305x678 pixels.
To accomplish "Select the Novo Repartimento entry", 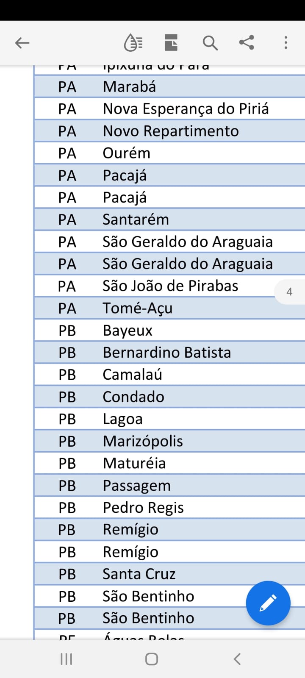I will [x=171, y=131].
